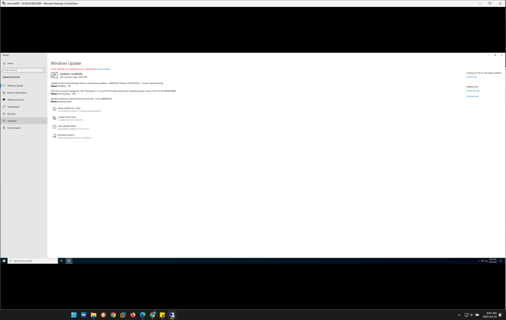This screenshot has height=320, width=506.
Task: Open the Check Storage link
Action: [x=473, y=91]
